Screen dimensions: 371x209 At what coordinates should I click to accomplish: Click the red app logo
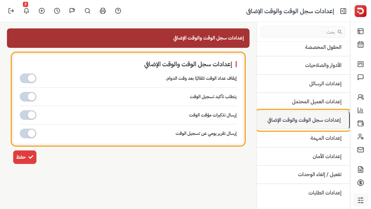[360, 11]
